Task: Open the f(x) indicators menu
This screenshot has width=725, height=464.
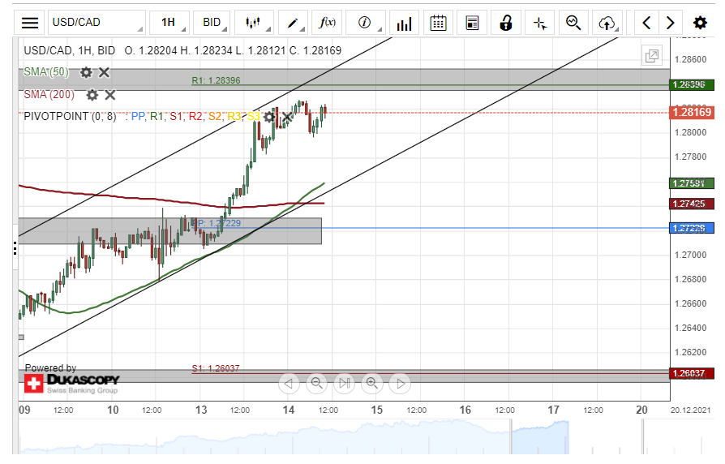Action: (328, 23)
